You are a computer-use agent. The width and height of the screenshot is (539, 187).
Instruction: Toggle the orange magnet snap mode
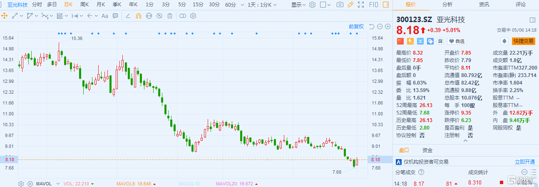pos(139,16)
